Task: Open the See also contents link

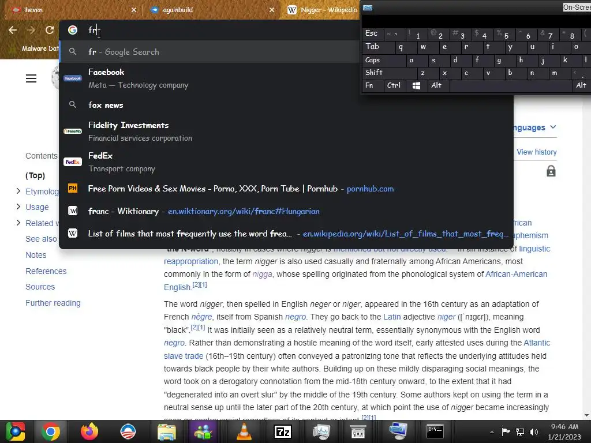Action: click(41, 239)
